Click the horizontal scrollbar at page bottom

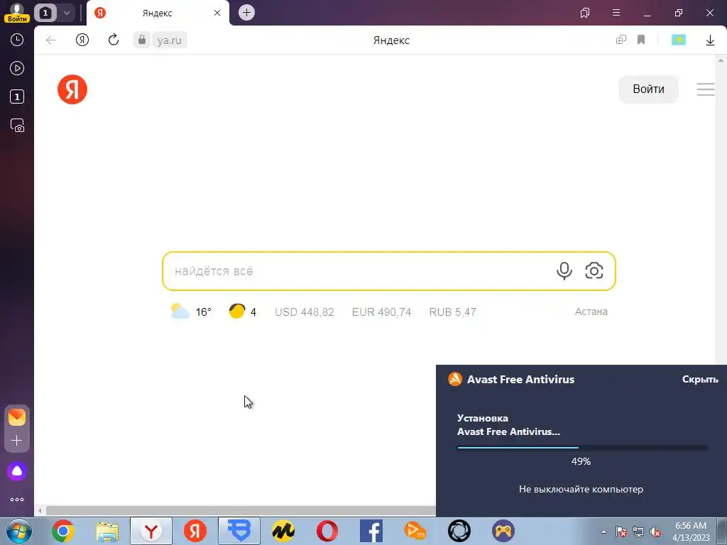240,511
